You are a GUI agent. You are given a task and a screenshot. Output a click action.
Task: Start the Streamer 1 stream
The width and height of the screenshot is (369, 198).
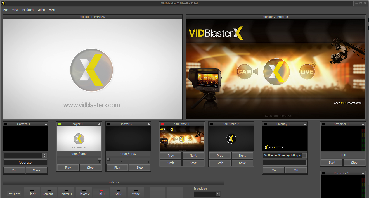[332, 163]
